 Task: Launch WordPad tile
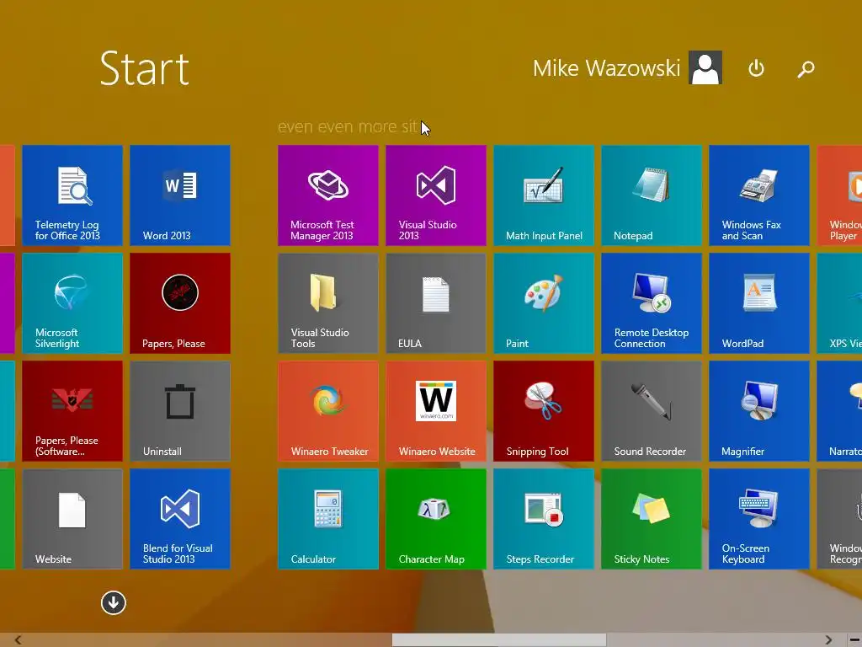pyautogui.click(x=759, y=303)
